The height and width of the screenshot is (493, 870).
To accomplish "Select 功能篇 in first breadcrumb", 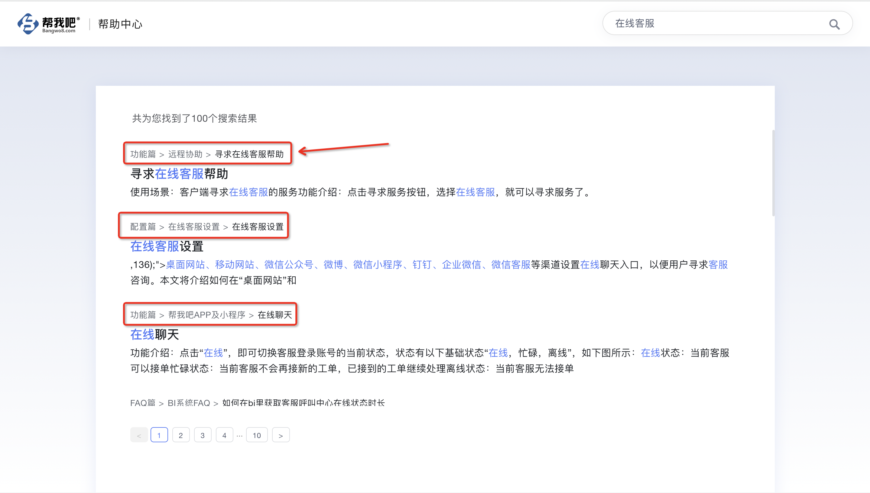I will click(143, 154).
